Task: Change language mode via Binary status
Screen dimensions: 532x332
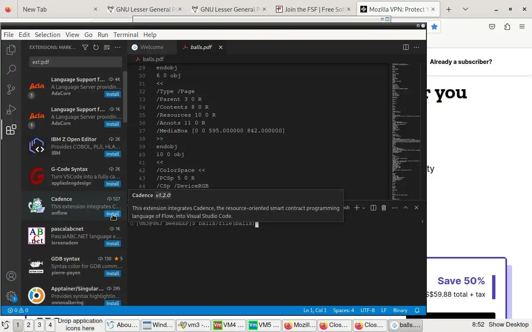Action: tap(400, 310)
